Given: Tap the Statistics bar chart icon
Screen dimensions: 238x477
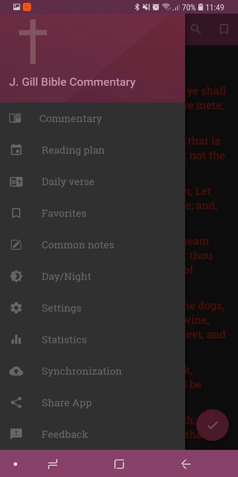Looking at the screenshot, I should 16,339.
